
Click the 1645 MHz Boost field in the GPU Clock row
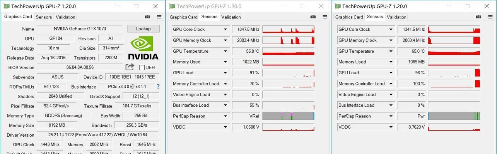click(146, 144)
